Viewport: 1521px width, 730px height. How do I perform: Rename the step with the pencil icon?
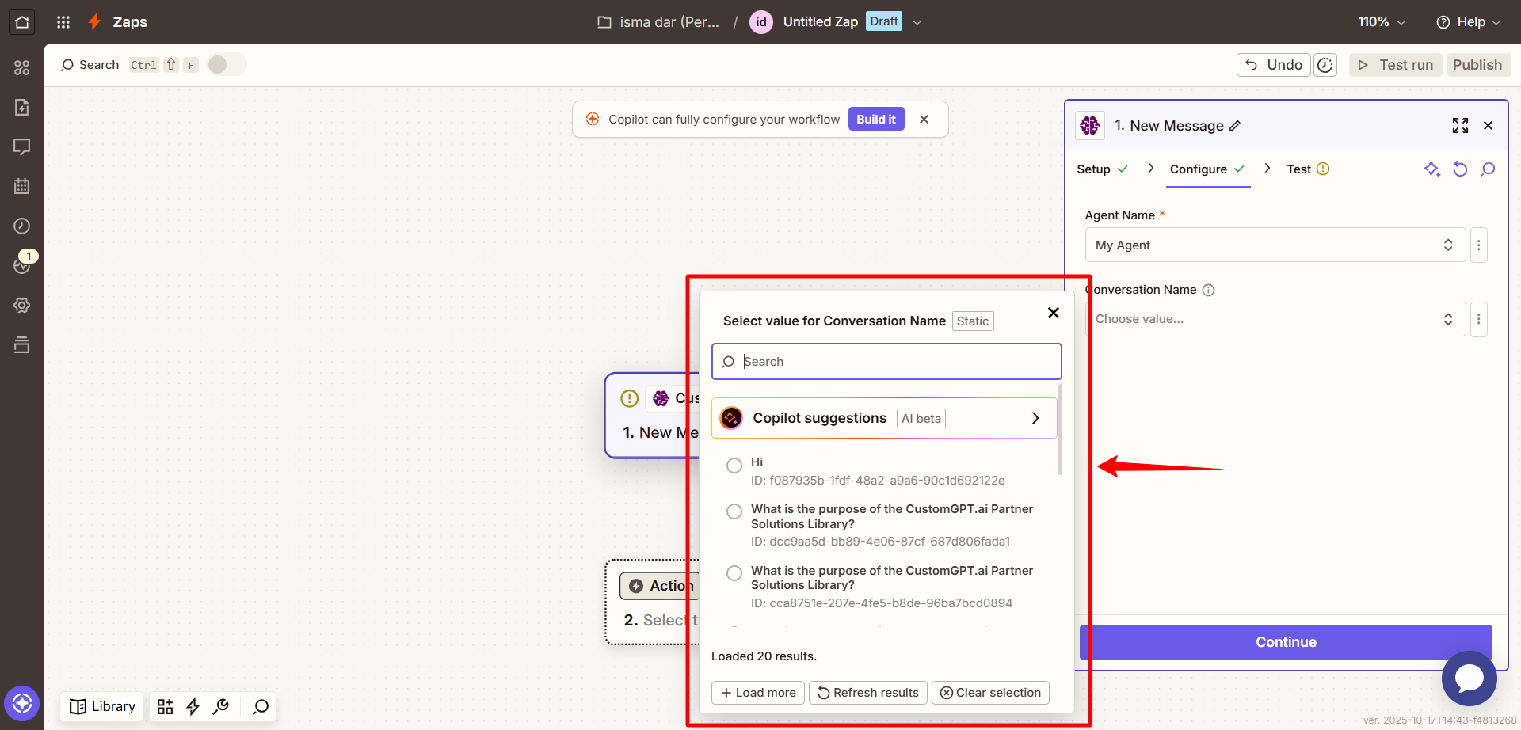click(x=1235, y=126)
